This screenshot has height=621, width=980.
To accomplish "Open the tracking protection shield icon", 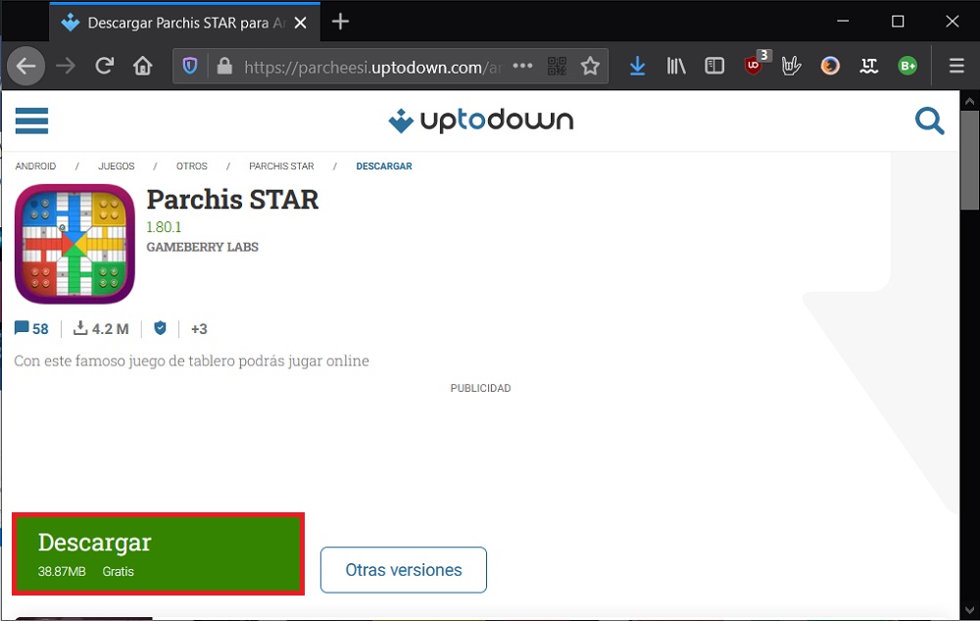I will [191, 67].
